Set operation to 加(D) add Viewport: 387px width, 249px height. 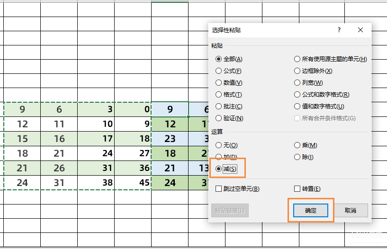[x=226, y=157]
